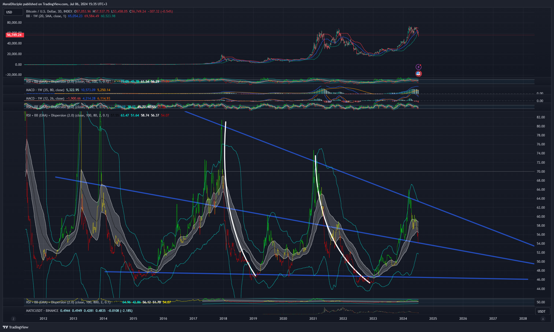Click the 2023 label on time axis
The width and height of the screenshot is (554, 332).
373,319
